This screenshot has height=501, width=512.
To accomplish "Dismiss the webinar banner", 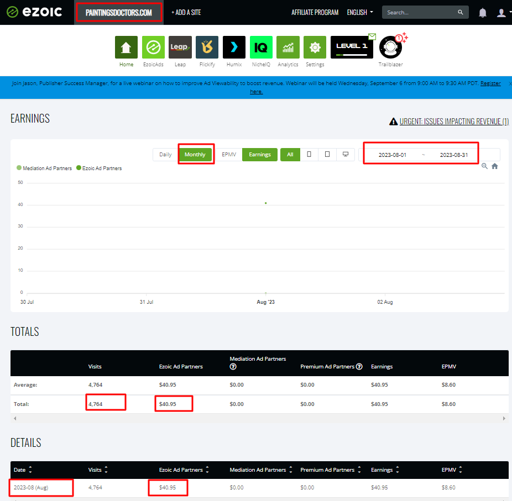I will point(510,83).
